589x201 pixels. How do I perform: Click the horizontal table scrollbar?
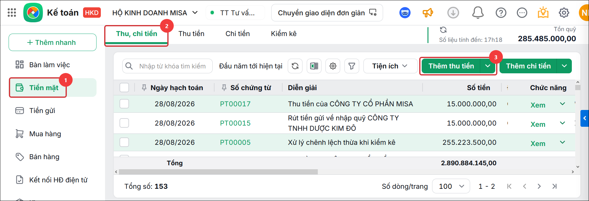pos(218,172)
